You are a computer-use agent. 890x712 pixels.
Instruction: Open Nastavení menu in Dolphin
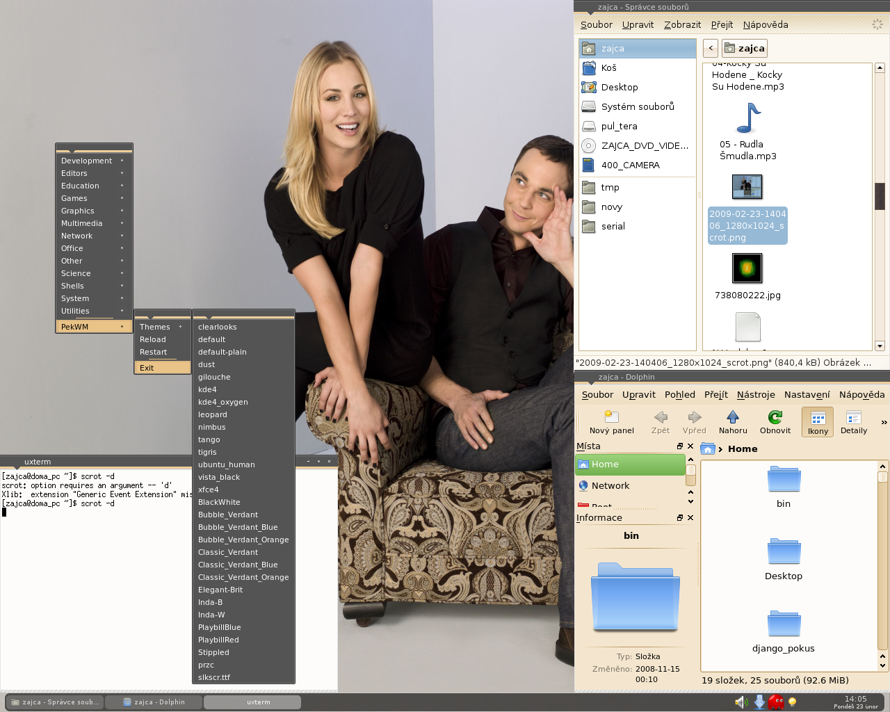807,394
